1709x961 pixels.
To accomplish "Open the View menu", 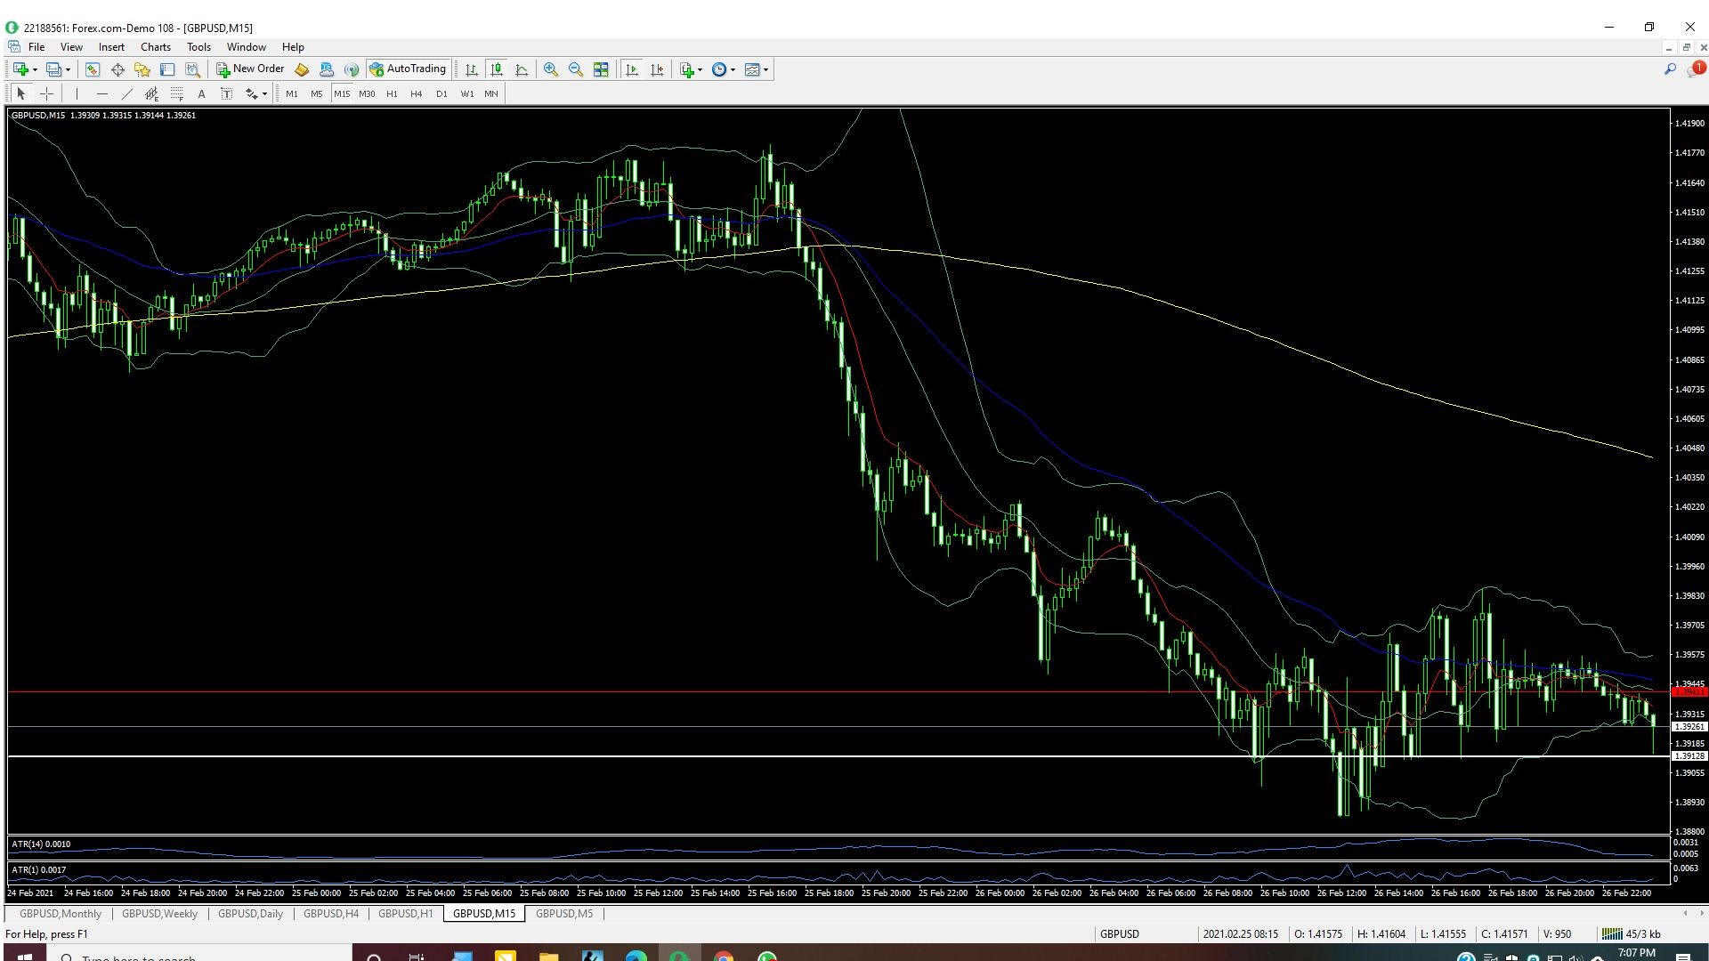I will click(x=71, y=47).
